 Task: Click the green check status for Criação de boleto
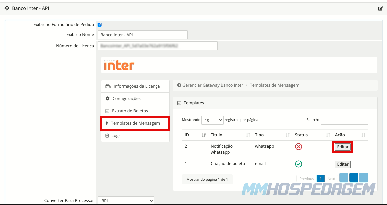(299, 164)
